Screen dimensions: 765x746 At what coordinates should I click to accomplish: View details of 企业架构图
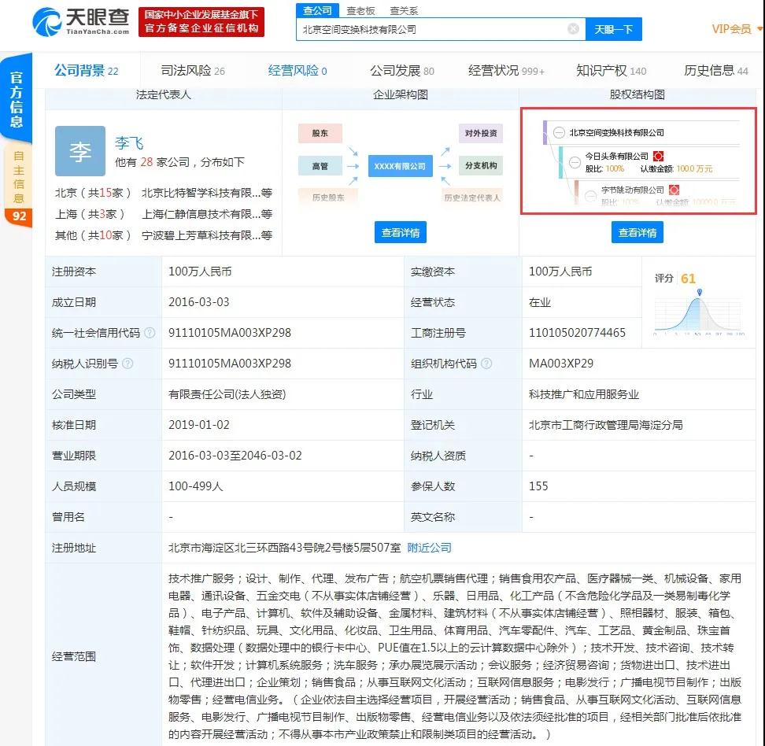point(401,233)
